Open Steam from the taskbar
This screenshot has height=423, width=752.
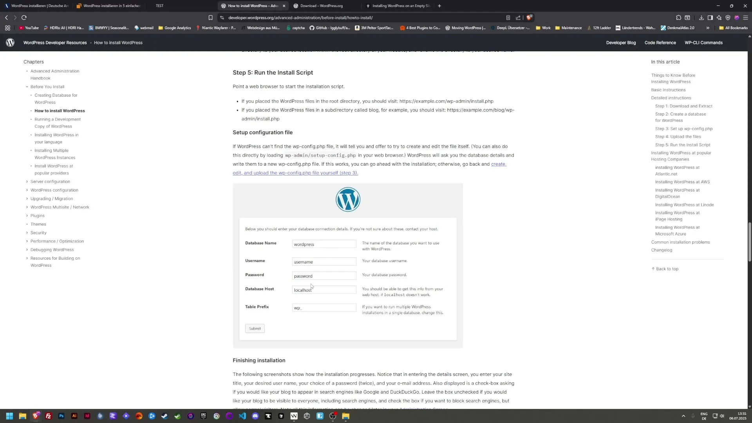164,416
